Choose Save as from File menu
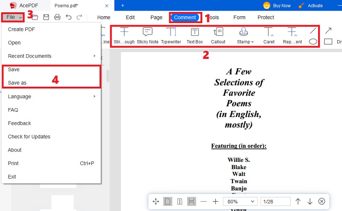342x211 pixels. coord(51,83)
